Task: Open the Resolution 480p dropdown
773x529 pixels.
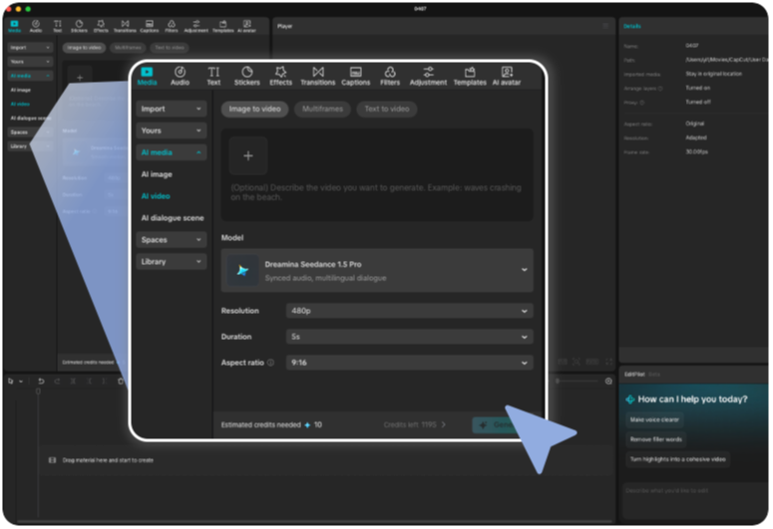Action: click(x=410, y=311)
